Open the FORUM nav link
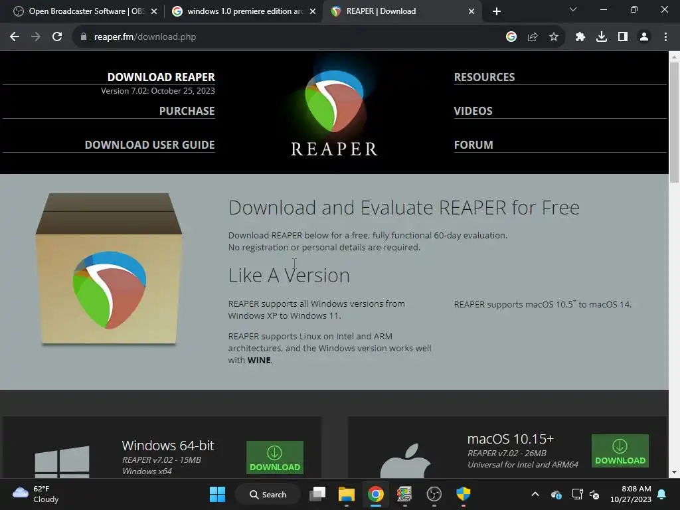This screenshot has height=510, width=680. coord(473,145)
